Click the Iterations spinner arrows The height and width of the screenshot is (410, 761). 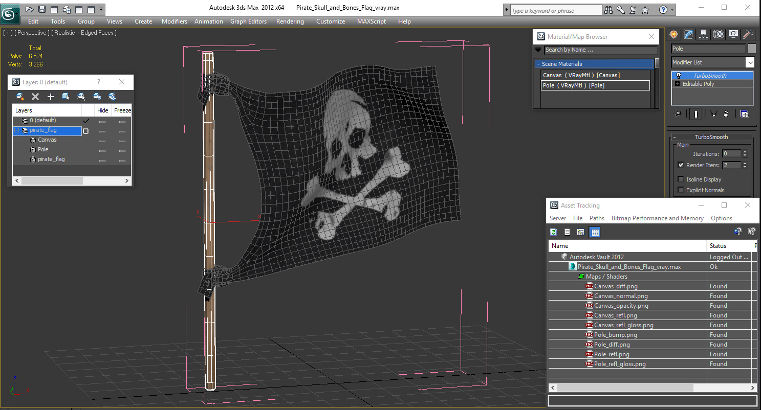pos(745,154)
